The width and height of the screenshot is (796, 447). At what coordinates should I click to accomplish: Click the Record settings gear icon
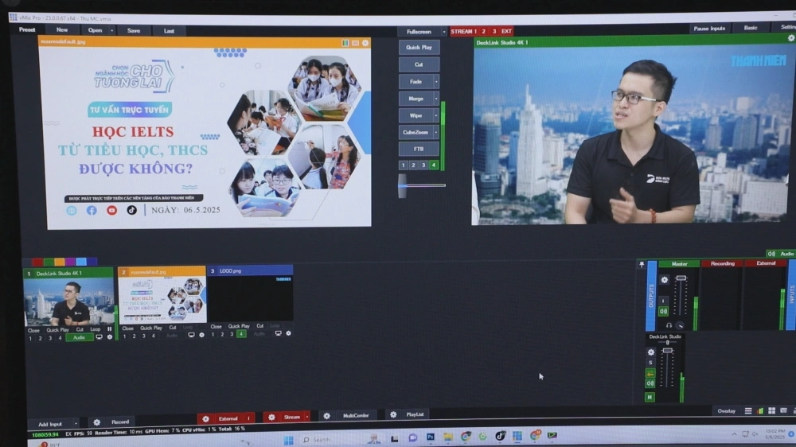pyautogui.click(x=97, y=422)
